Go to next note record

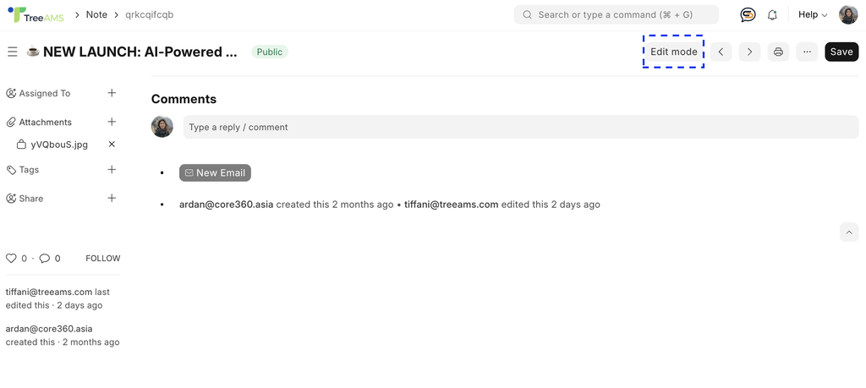(x=749, y=52)
